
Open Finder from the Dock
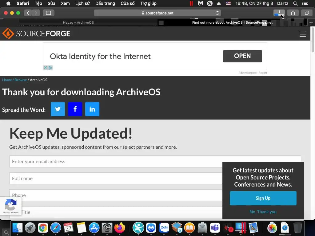(18, 228)
